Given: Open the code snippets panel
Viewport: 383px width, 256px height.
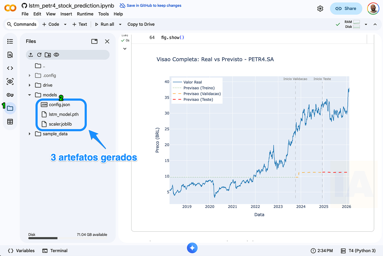Looking at the screenshot, I should click(10, 68).
